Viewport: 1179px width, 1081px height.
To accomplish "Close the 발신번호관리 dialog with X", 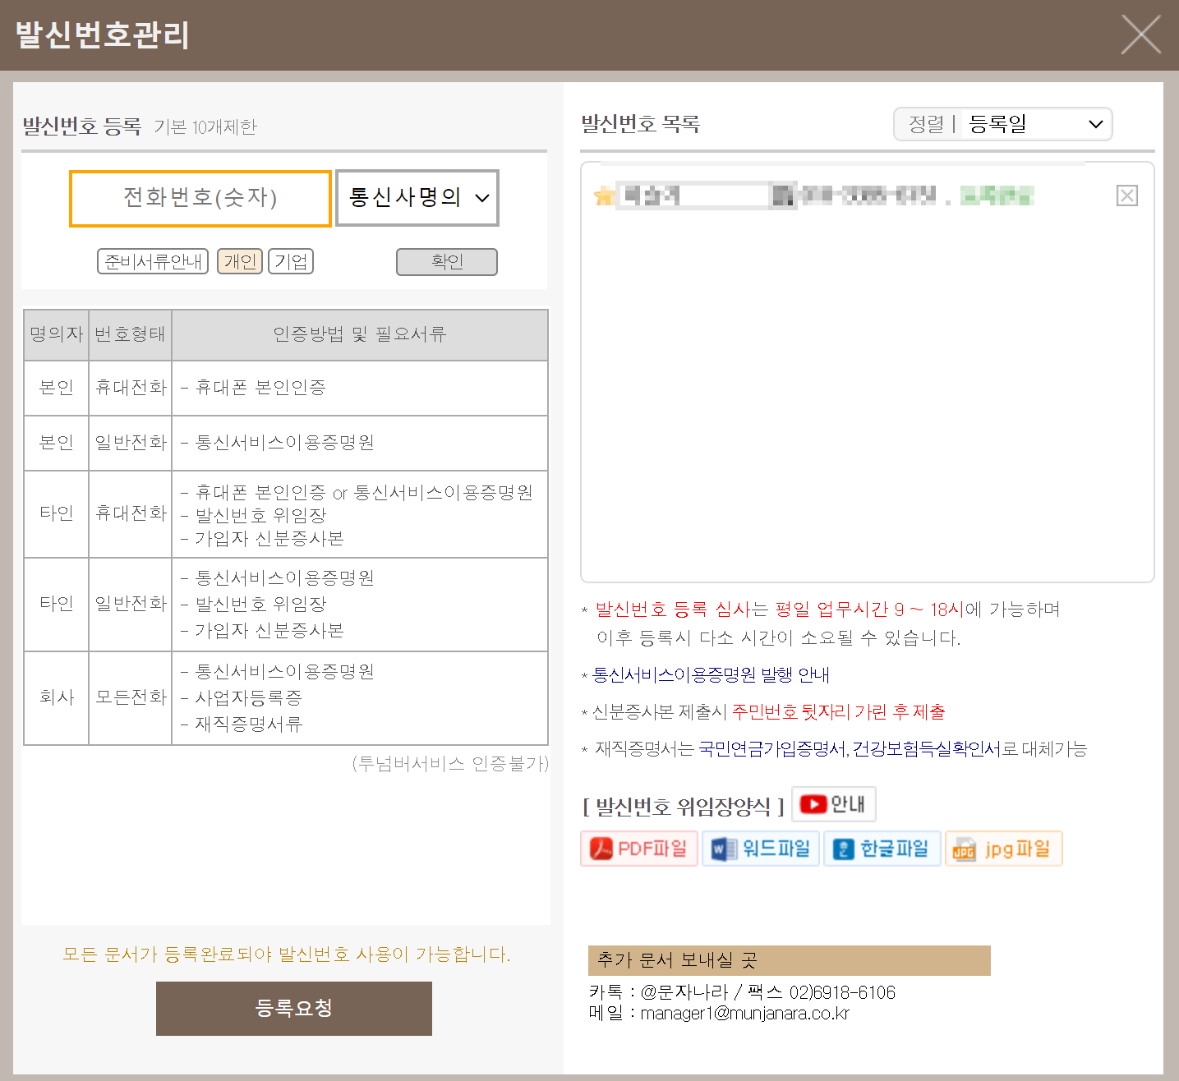I will [1140, 35].
